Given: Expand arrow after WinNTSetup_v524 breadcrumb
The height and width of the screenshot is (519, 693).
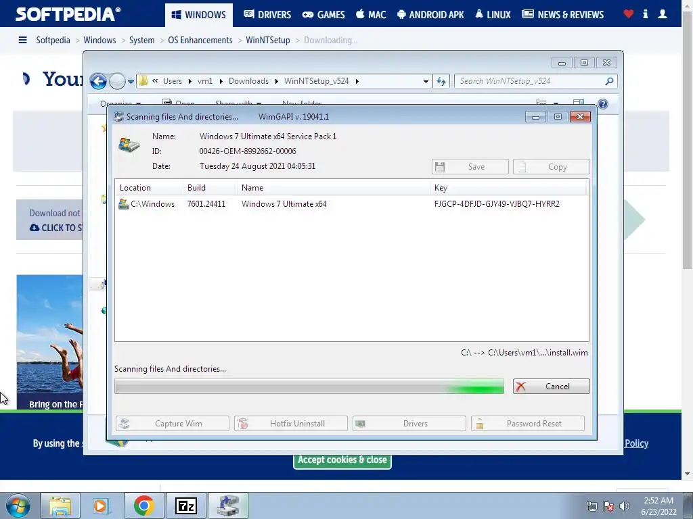Looking at the screenshot, I should (357, 81).
